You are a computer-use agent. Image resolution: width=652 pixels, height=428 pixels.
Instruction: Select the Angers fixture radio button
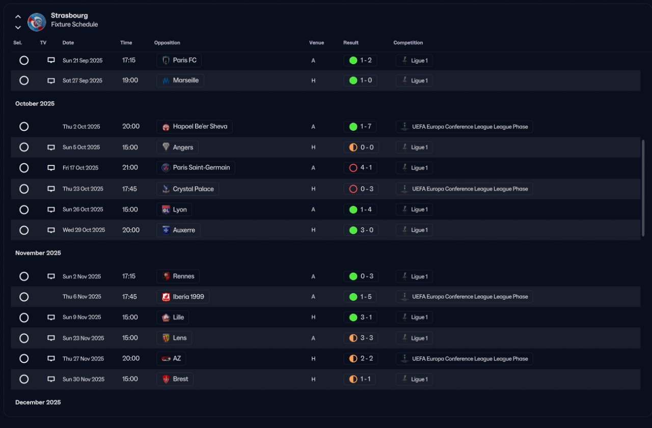click(x=24, y=147)
